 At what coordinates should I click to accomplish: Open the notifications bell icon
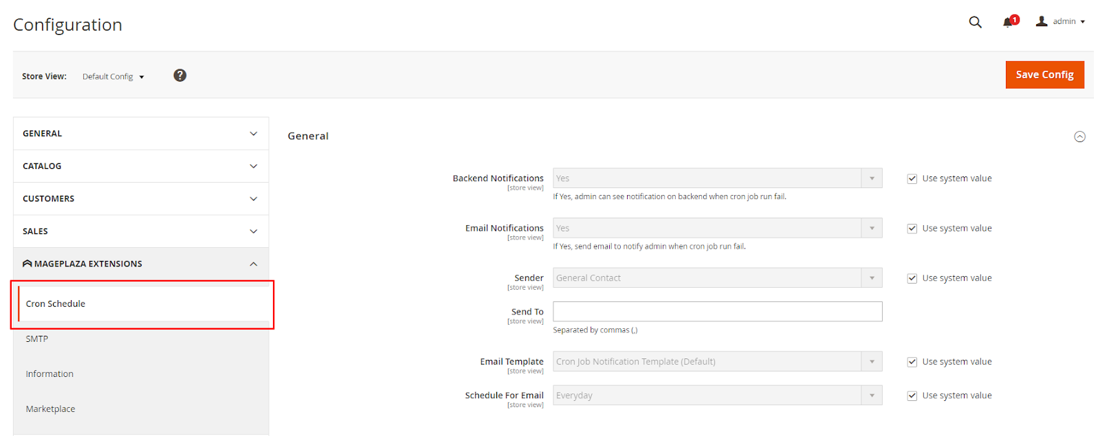pyautogui.click(x=1008, y=22)
